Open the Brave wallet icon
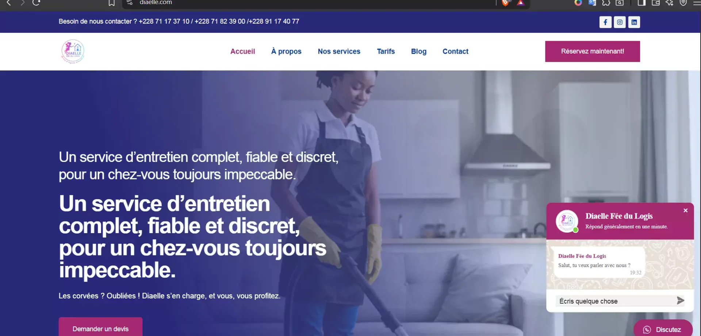Screen dimensions: 701x336 pos(656,3)
